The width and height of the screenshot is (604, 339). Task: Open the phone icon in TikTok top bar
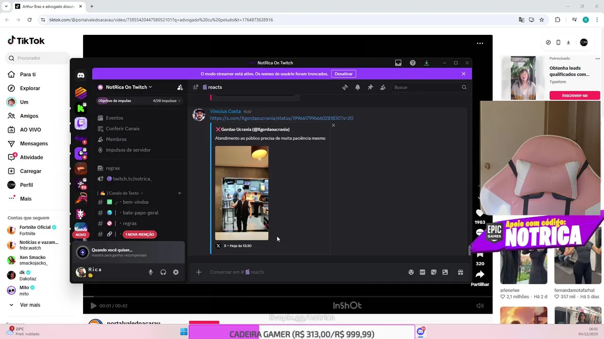point(558,42)
